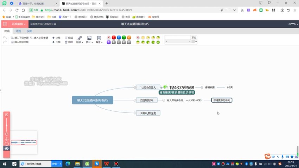Open the apps grid icon at top-left
Screen dimensions: 299x168
pyautogui.click(x=5, y=24)
